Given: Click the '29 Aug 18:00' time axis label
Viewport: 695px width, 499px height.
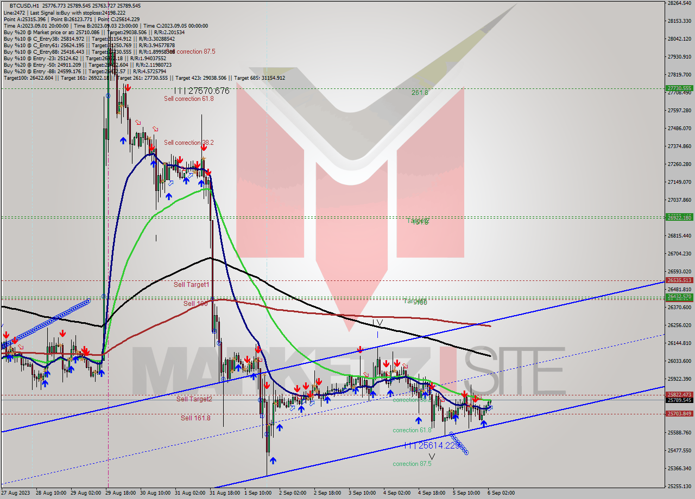Looking at the screenshot, I should click(x=120, y=493).
